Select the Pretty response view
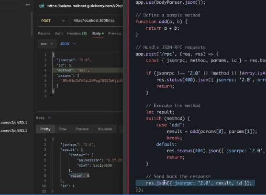 45,129
